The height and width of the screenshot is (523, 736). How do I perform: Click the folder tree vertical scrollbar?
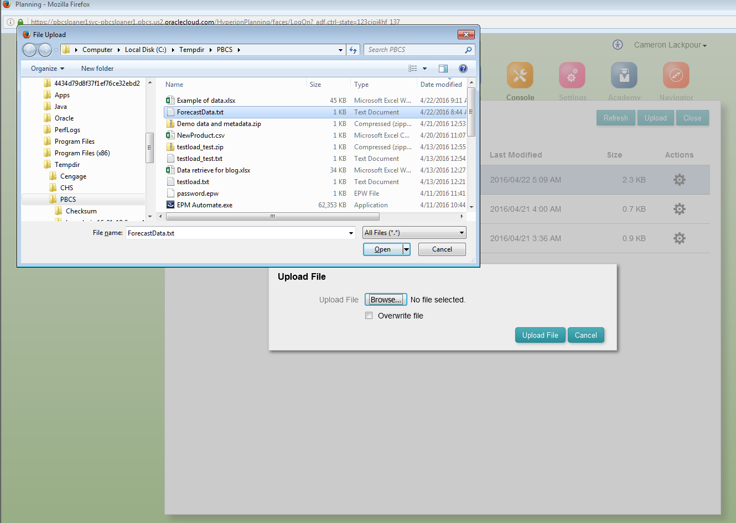point(149,148)
